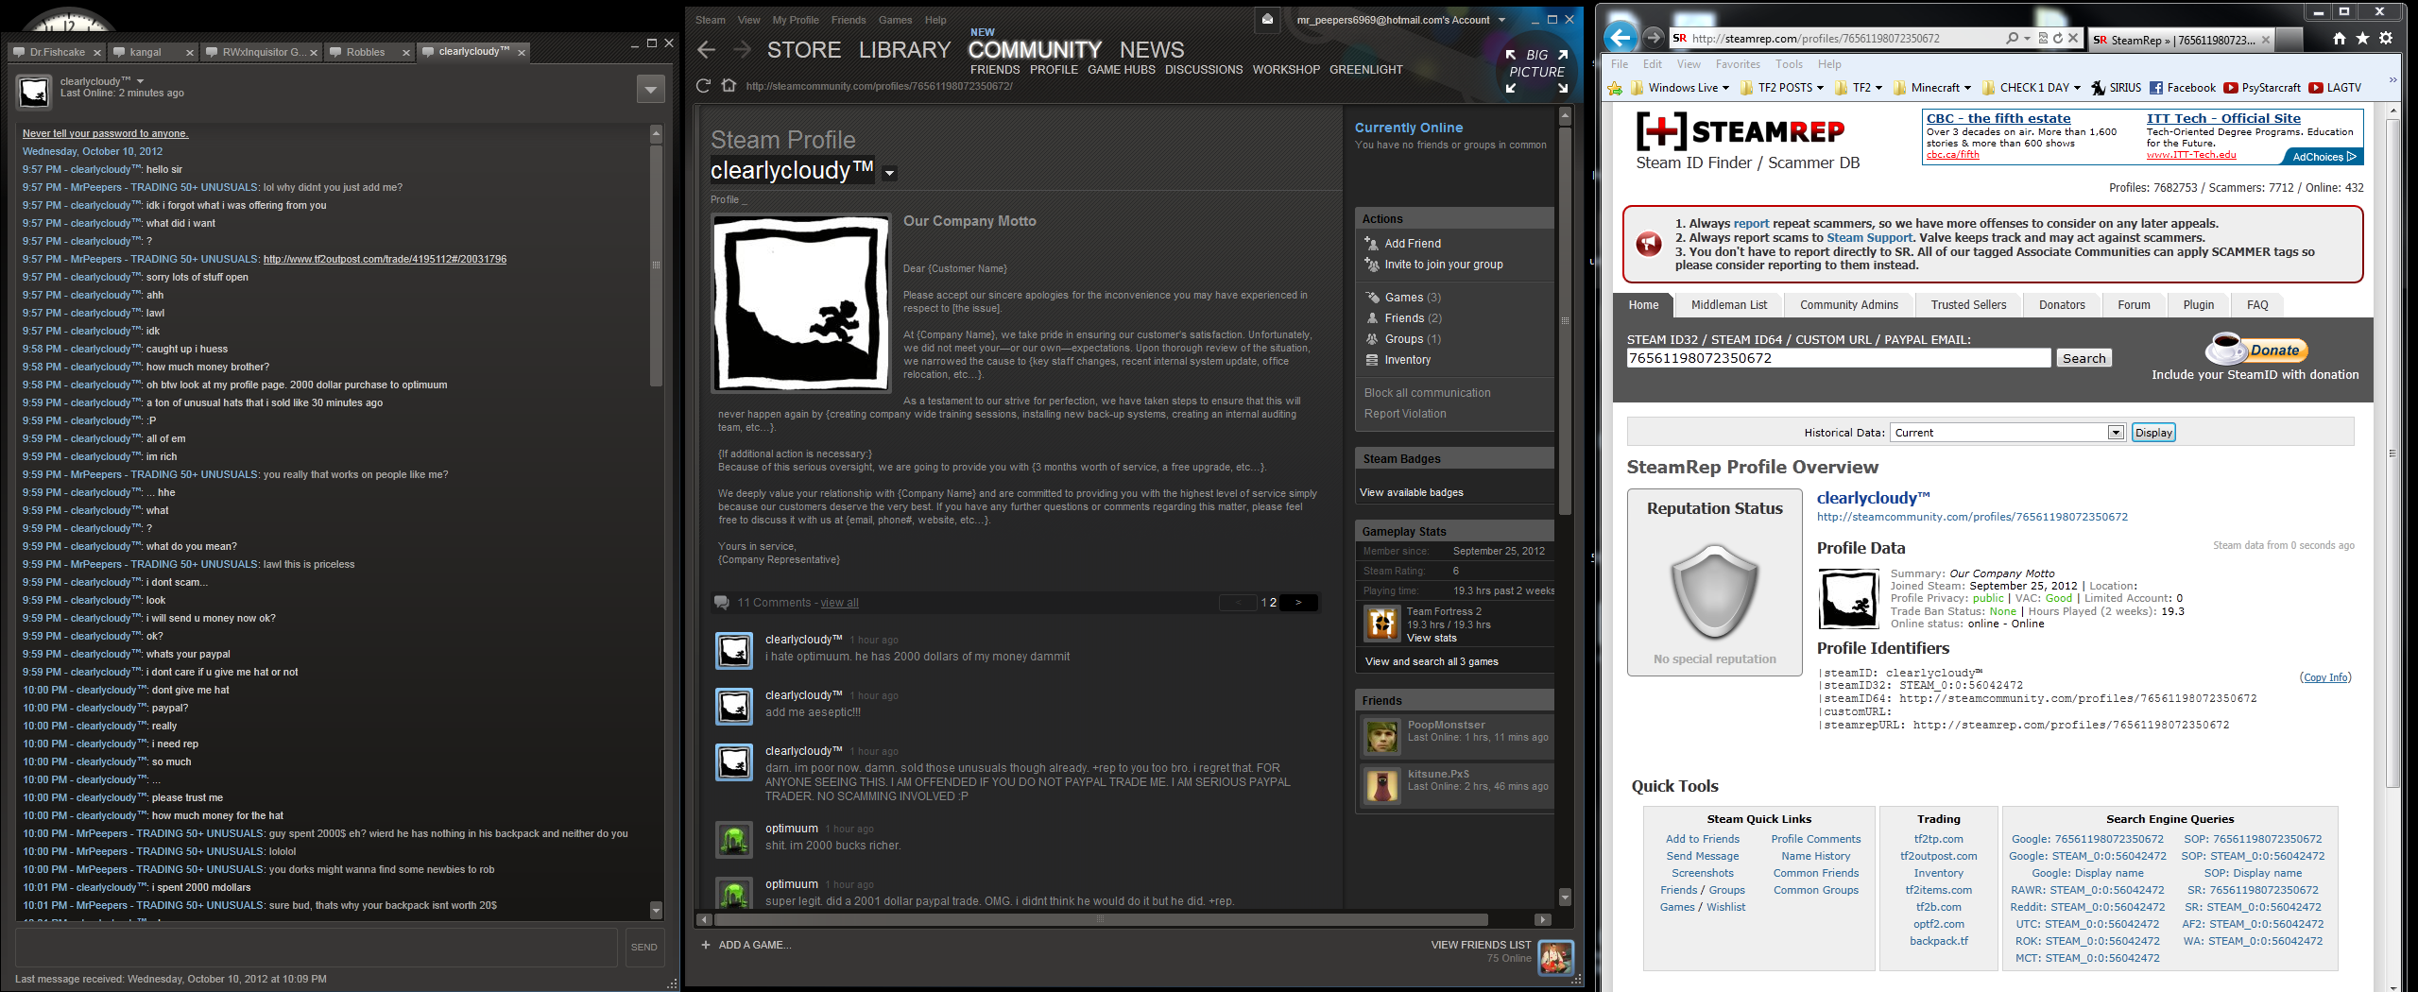The image size is (2418, 992).
Task: Launch Steam Big Picture mode
Action: tap(1536, 71)
